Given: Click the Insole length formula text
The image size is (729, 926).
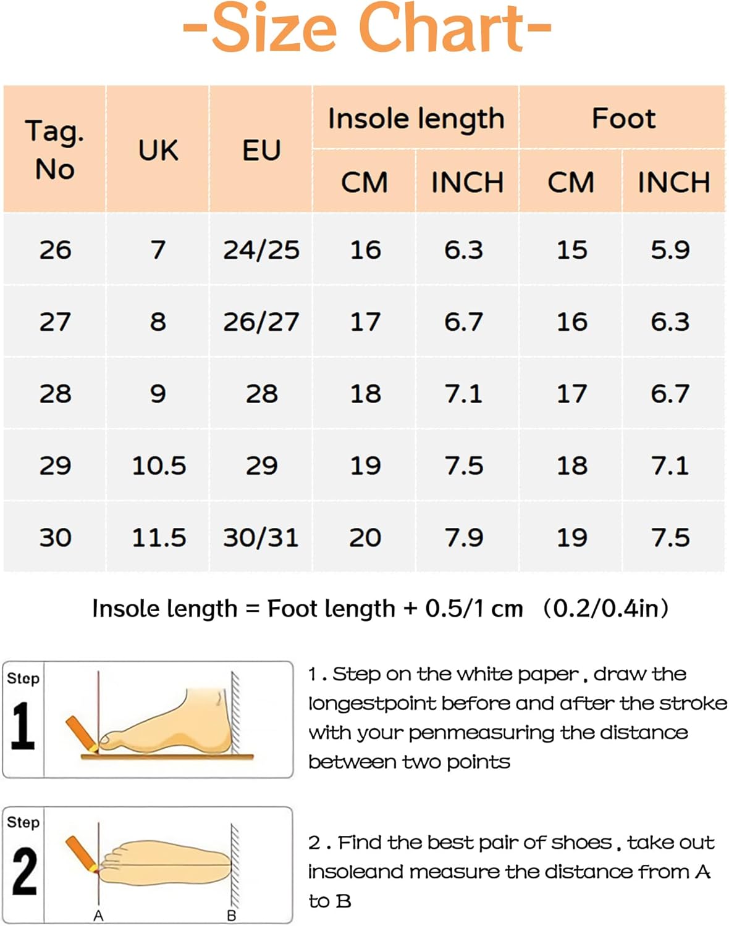Looking at the screenshot, I should [x=380, y=609].
